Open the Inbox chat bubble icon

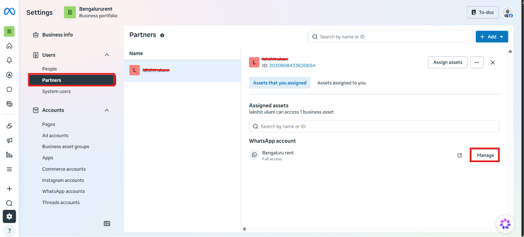[x=9, y=89]
